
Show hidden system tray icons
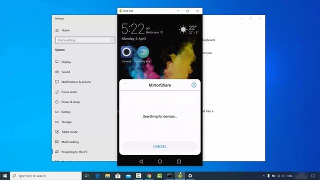[263, 175]
